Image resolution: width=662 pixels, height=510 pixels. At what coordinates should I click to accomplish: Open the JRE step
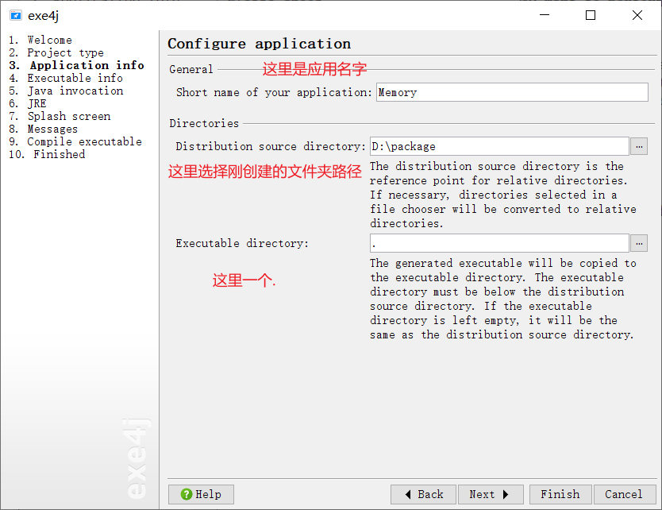[x=37, y=103]
